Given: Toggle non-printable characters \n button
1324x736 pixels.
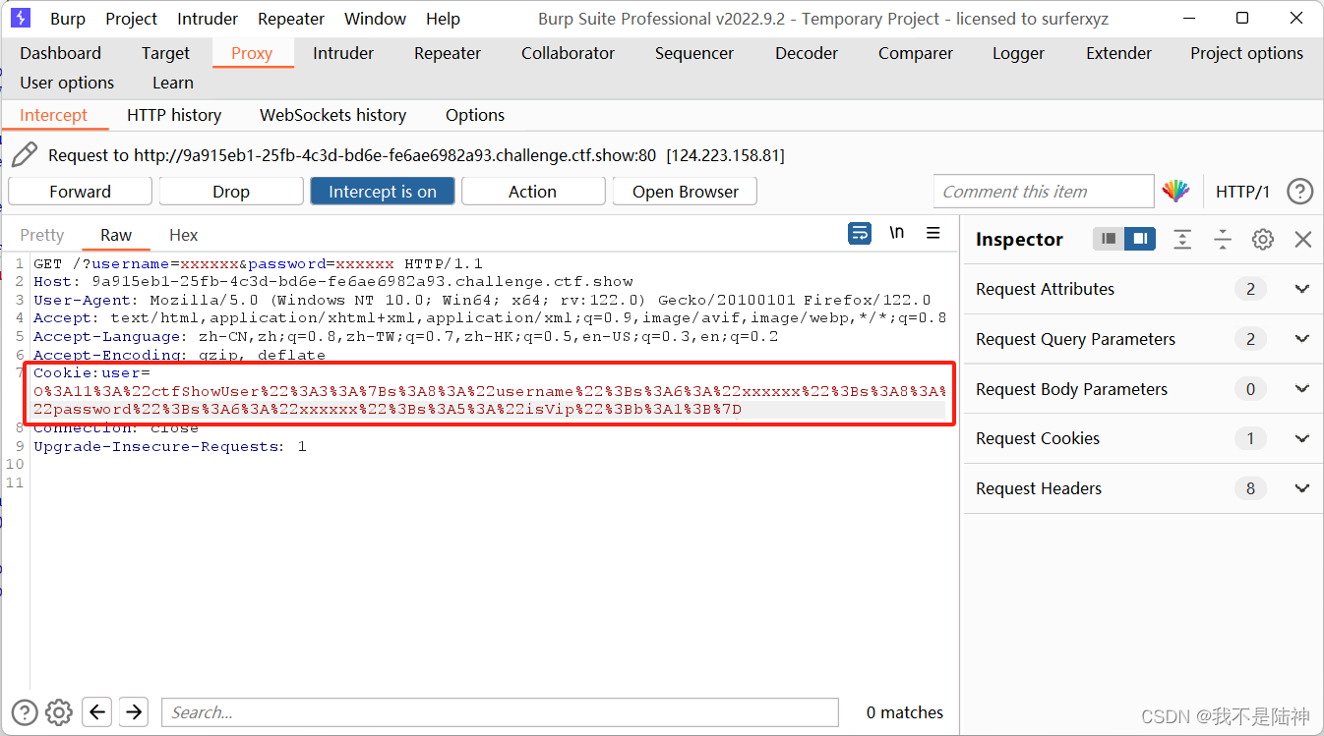Looking at the screenshot, I should 897,233.
